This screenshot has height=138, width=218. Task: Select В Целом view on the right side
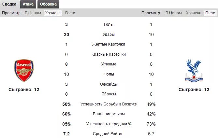click(x=173, y=13)
